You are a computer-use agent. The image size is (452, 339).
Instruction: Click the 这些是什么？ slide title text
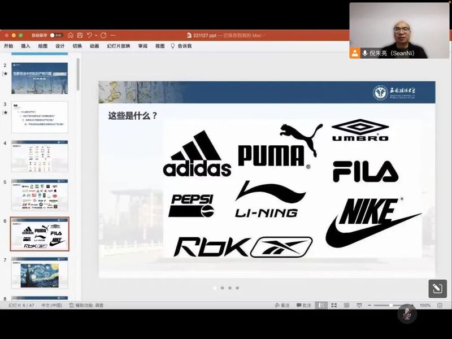click(x=133, y=116)
